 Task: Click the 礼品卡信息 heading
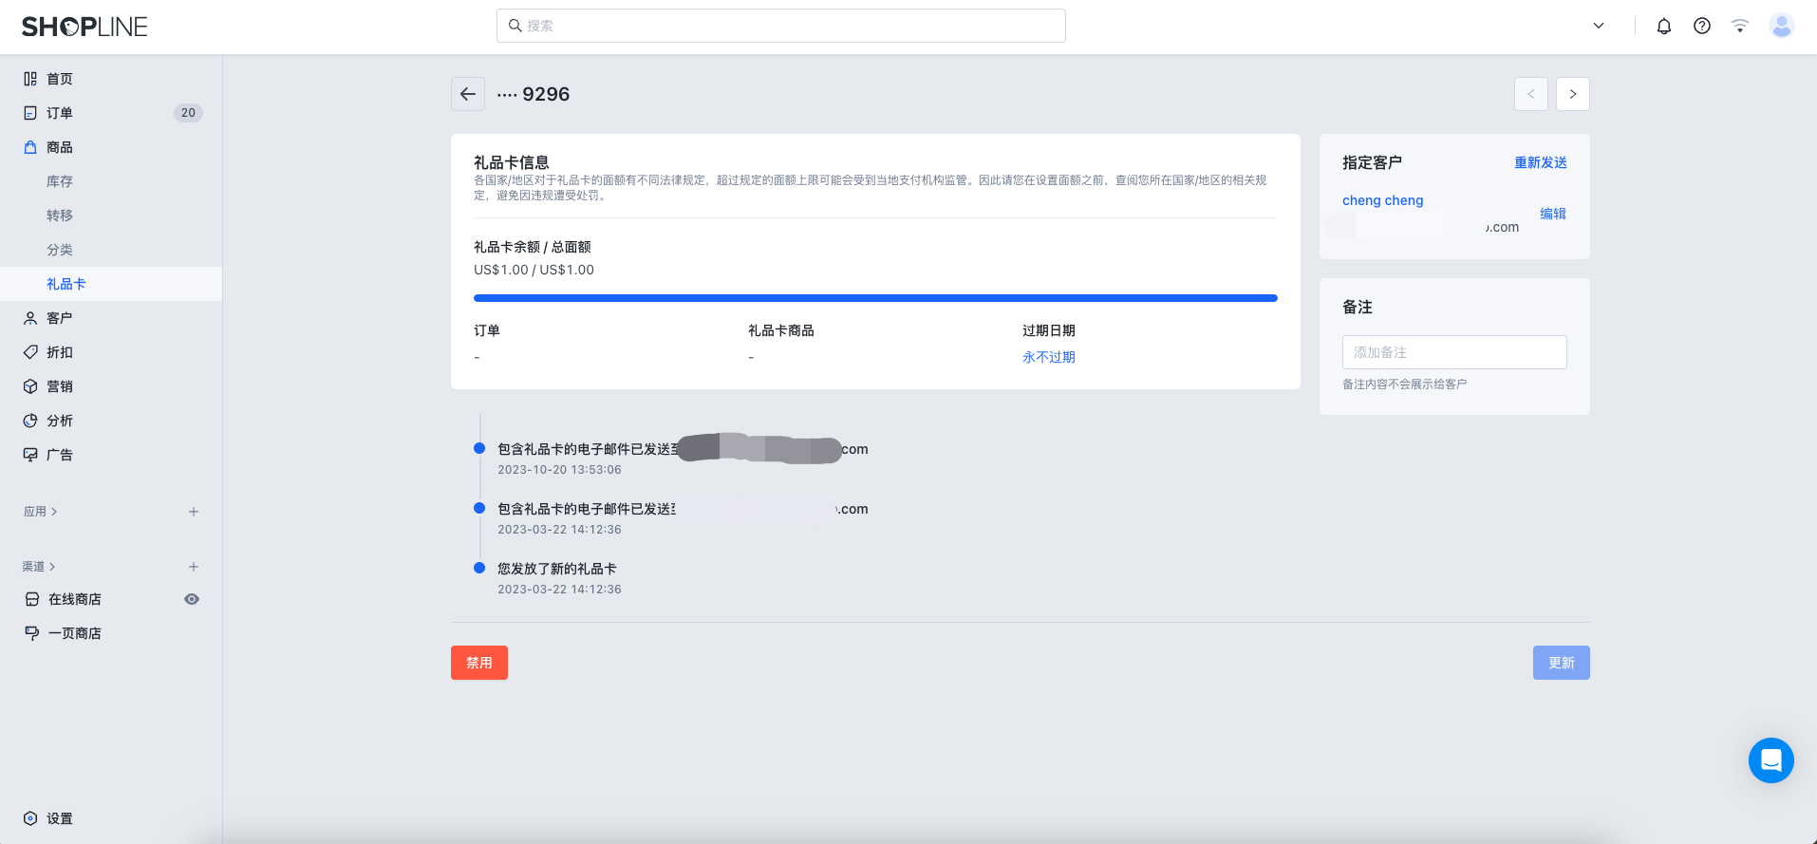pyautogui.click(x=512, y=162)
